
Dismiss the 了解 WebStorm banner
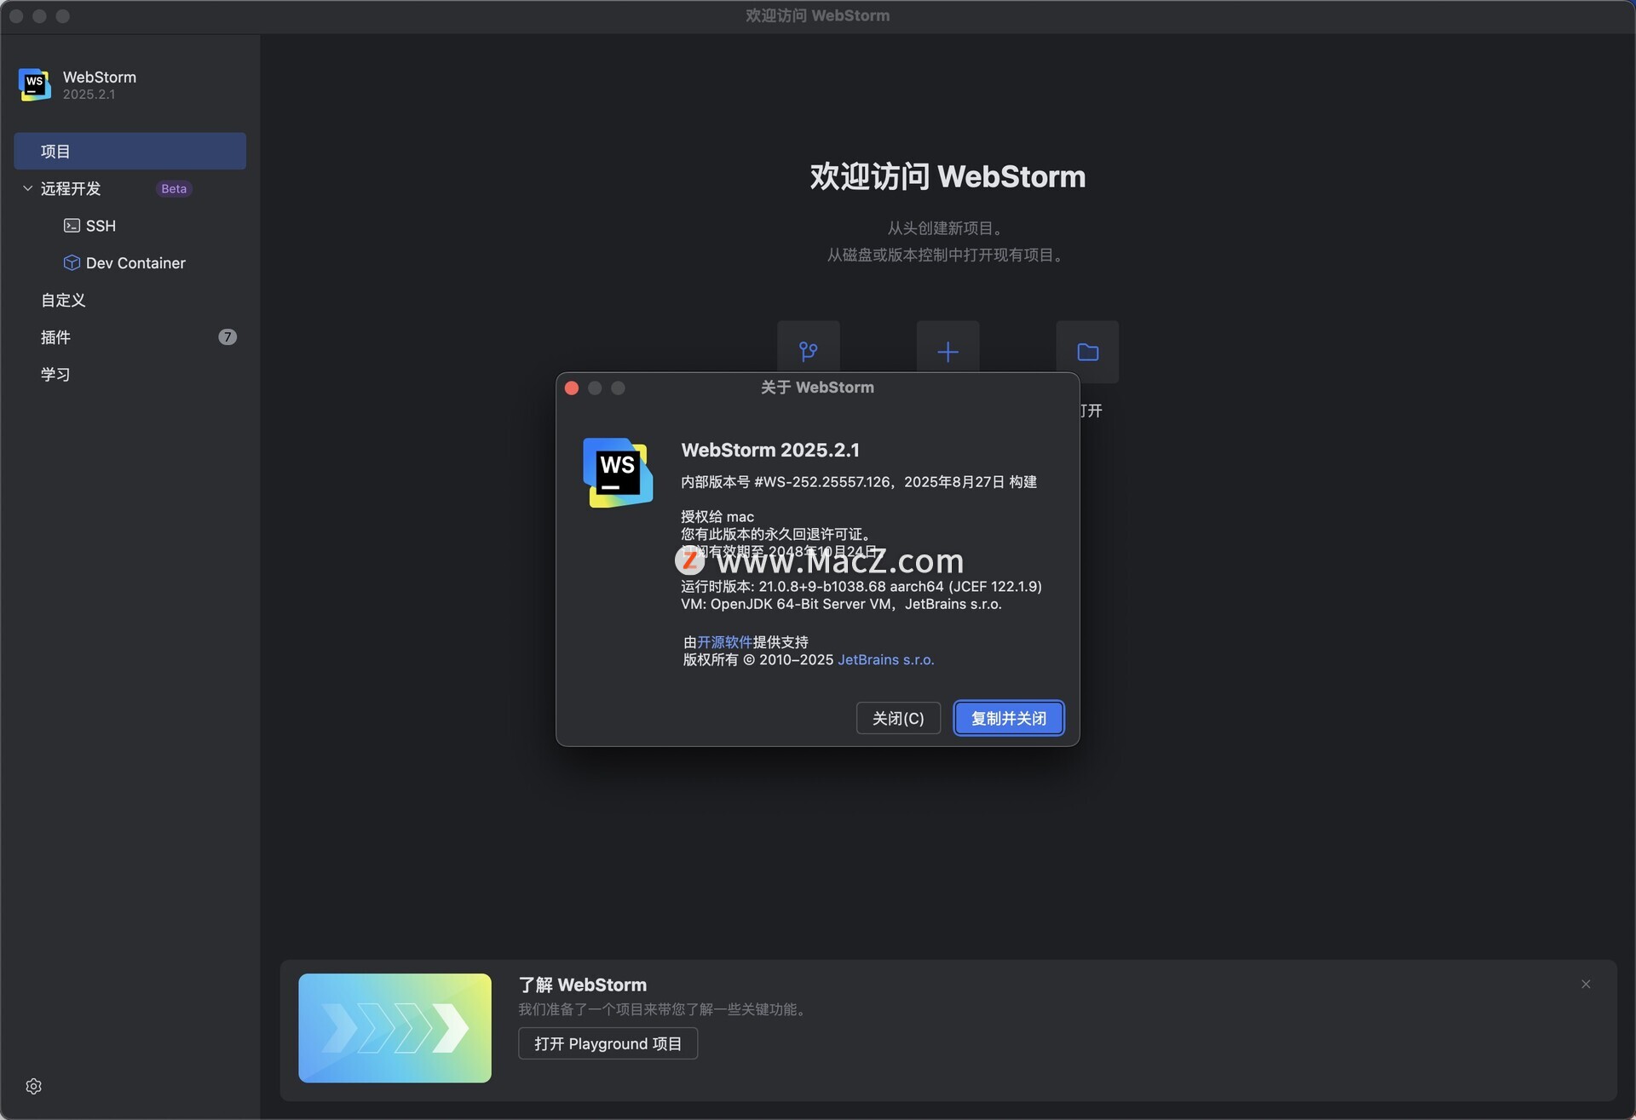coord(1586,984)
